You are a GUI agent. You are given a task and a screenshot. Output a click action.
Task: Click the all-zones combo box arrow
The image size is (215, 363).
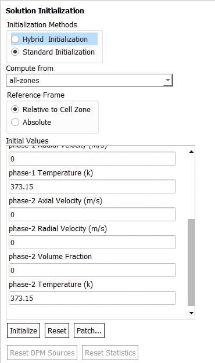(168, 80)
